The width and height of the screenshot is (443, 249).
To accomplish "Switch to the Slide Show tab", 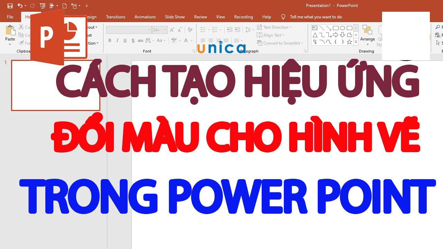I will click(175, 17).
